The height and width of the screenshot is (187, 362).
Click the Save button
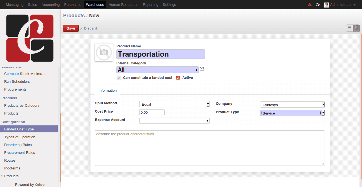(x=71, y=28)
